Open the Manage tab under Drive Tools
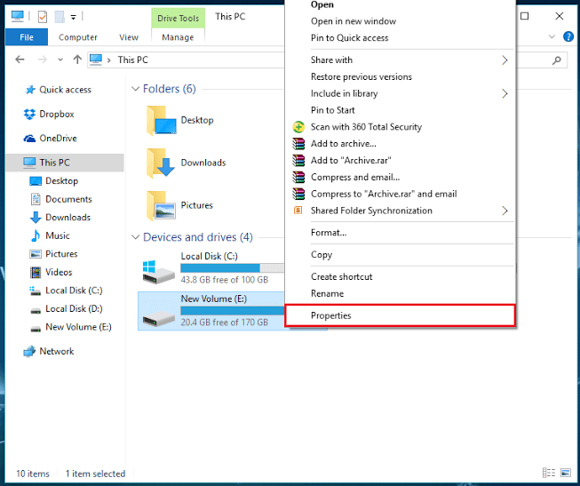 [178, 37]
